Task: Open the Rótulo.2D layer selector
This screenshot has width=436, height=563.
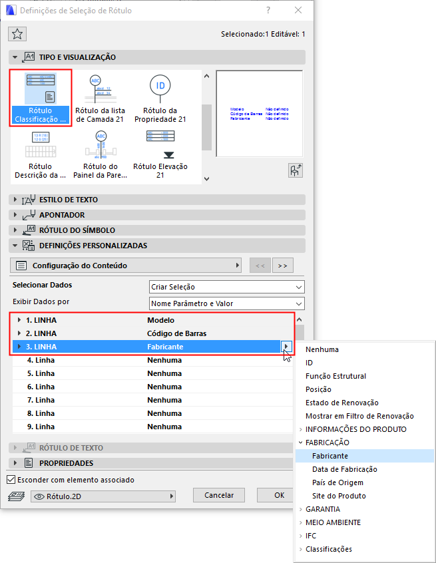Action: [103, 496]
